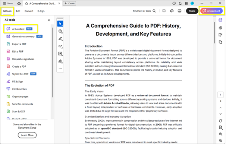This screenshot has width=226, height=144.
Task: Open the page thumbnails panel icon
Action: pos(220,42)
